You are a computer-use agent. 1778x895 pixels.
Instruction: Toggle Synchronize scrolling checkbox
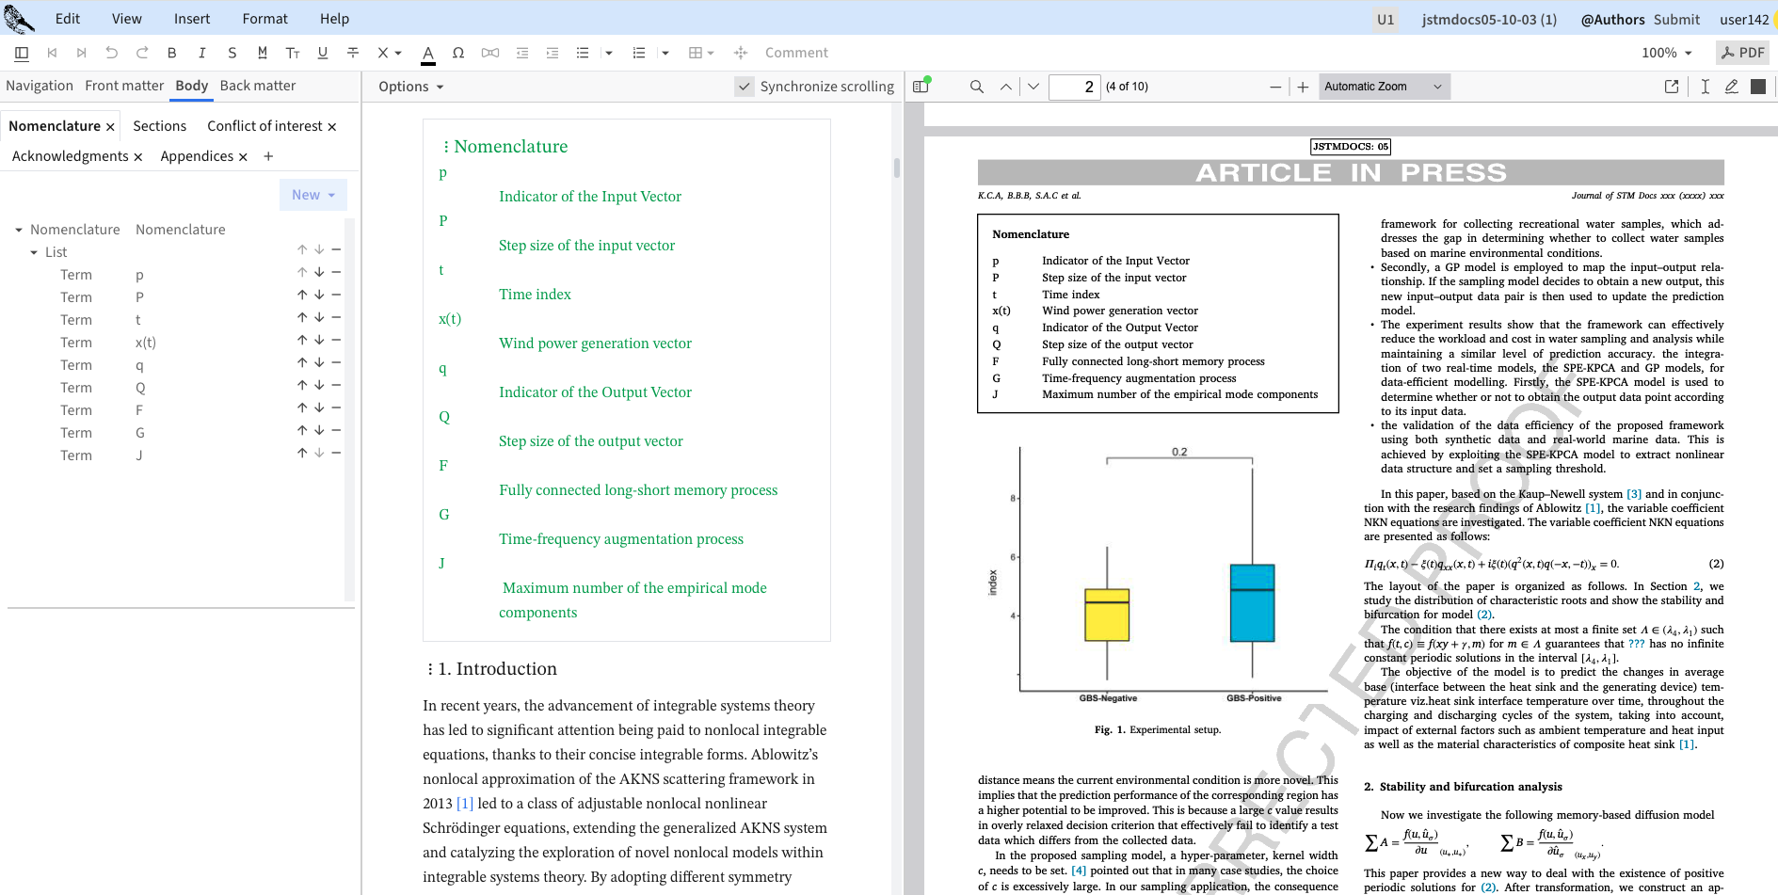(745, 87)
